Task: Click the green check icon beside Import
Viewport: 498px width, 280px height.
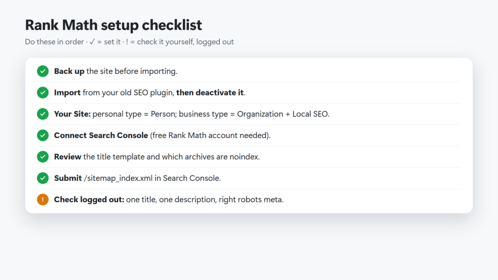Action: (43, 93)
